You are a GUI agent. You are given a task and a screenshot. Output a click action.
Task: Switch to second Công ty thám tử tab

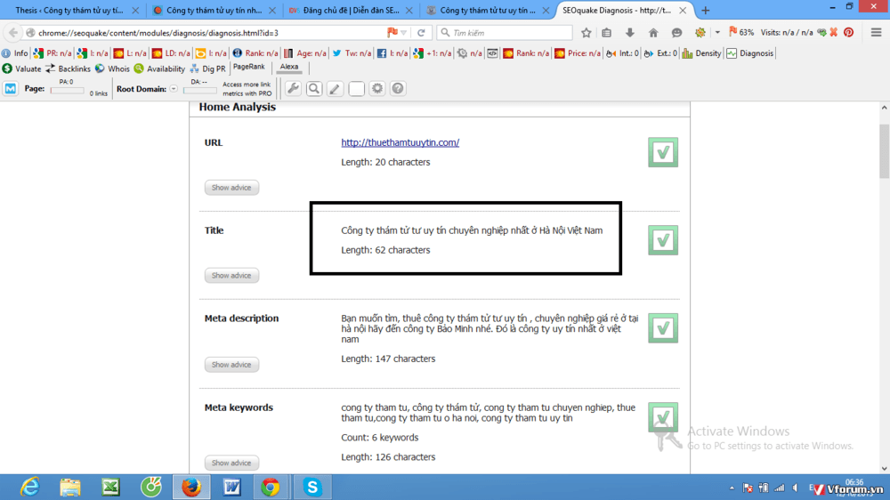213,10
